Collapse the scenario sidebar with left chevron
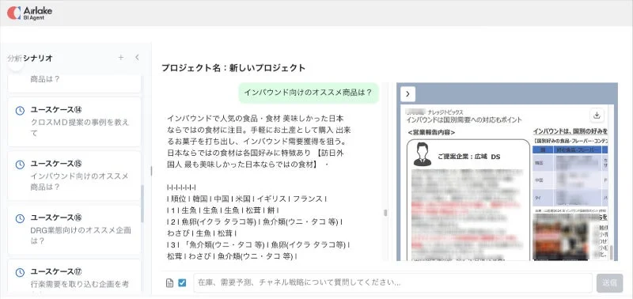This screenshot has height=299, width=633. pyautogui.click(x=137, y=57)
